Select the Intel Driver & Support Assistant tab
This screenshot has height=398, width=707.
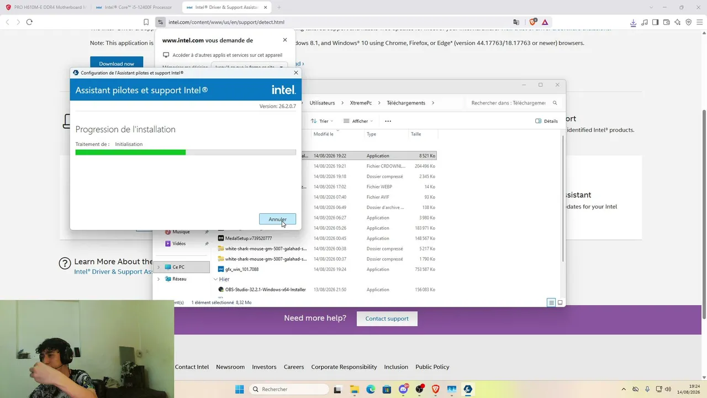pos(226,7)
